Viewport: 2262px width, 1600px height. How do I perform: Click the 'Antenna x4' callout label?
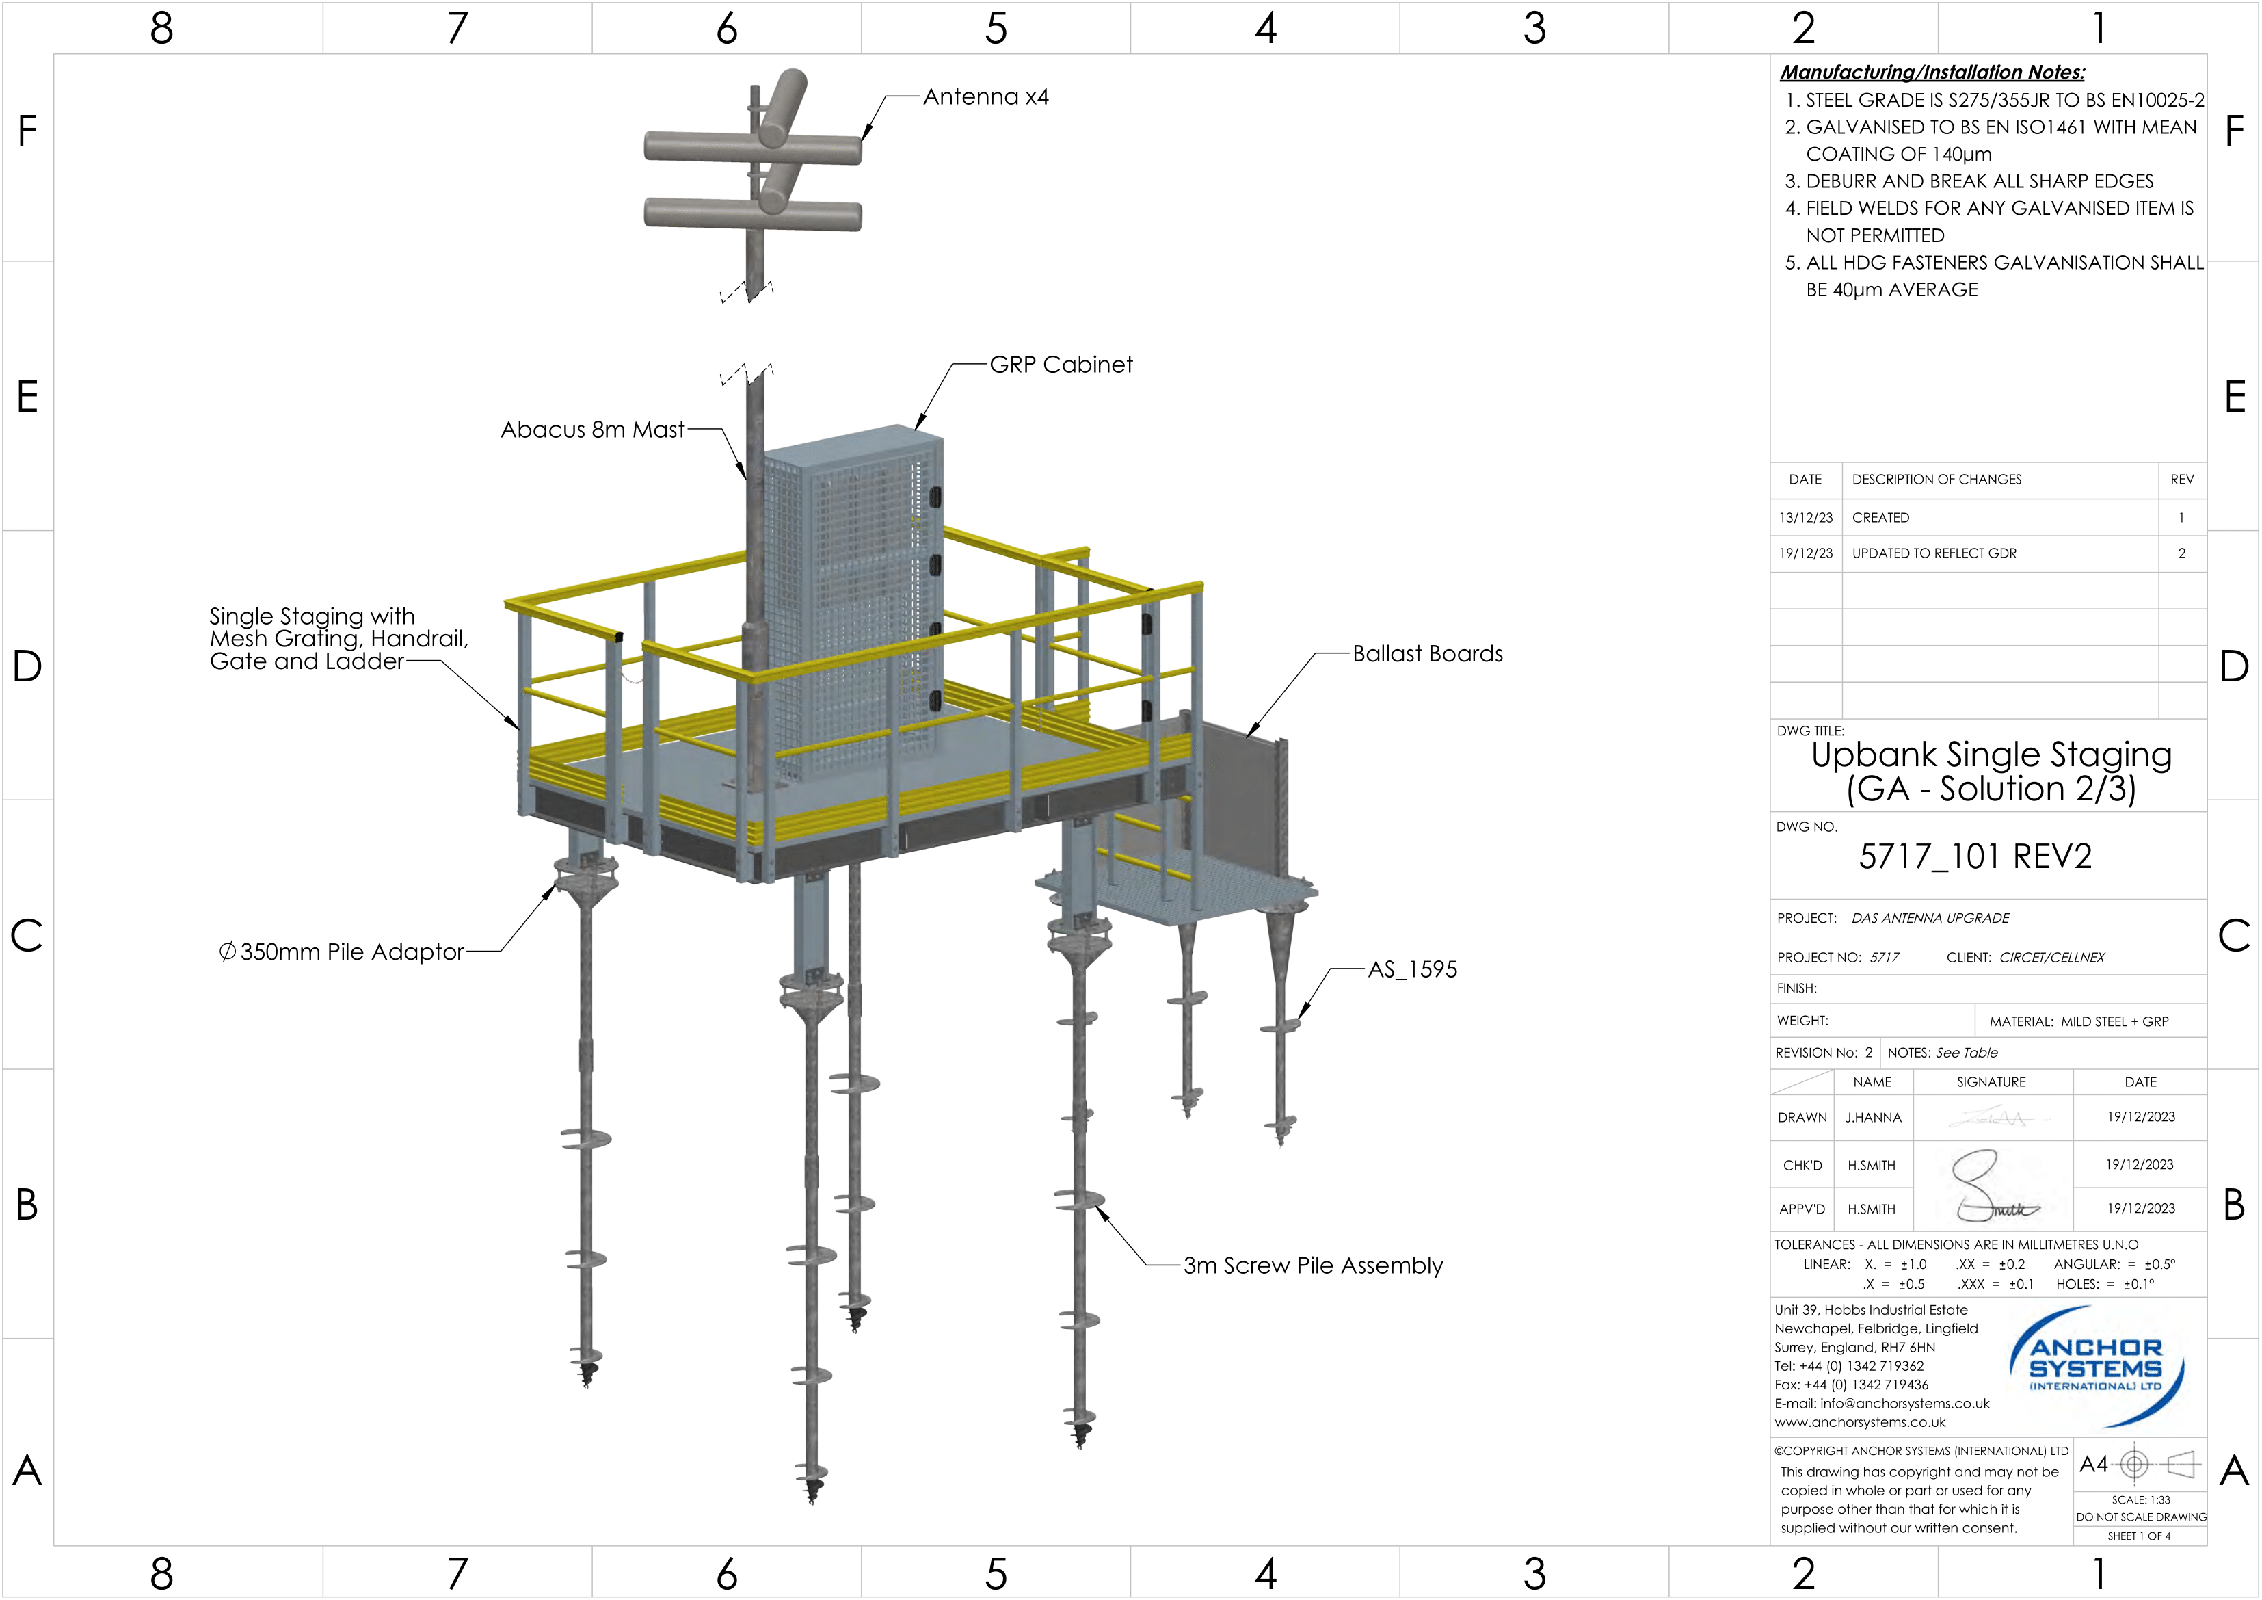coord(985,96)
